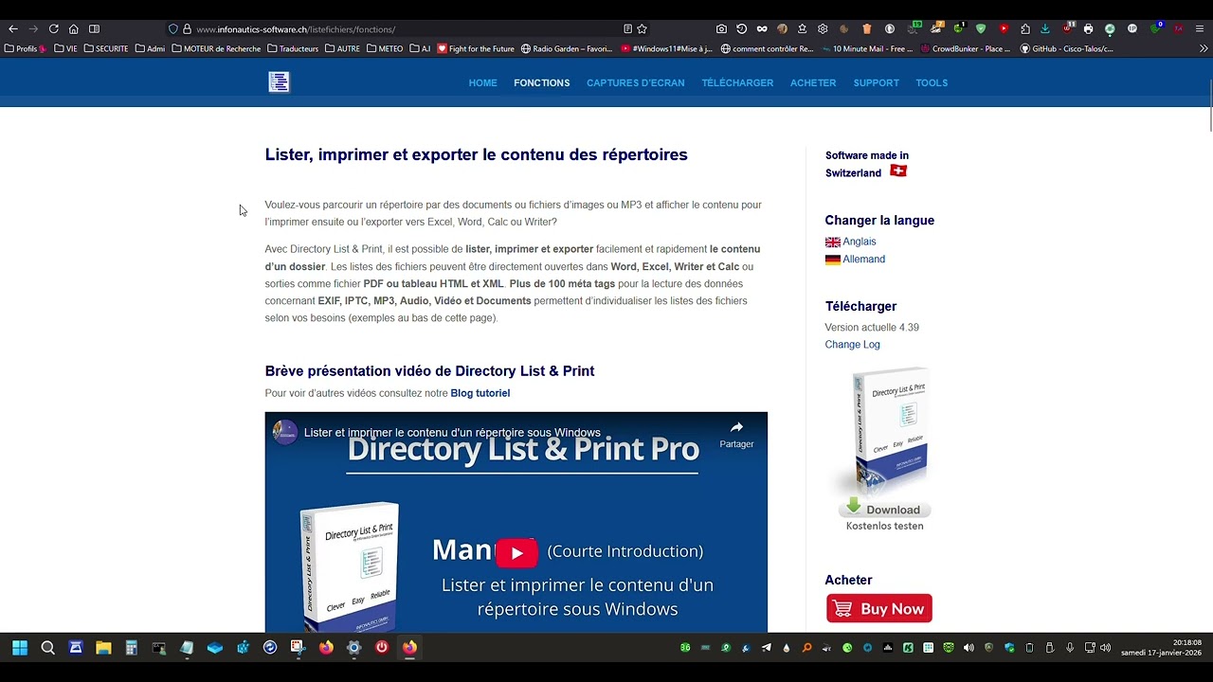Image resolution: width=1213 pixels, height=682 pixels.
Task: Open the MOTEUR de Recherche bookmarks folder
Action: pyautogui.click(x=216, y=48)
